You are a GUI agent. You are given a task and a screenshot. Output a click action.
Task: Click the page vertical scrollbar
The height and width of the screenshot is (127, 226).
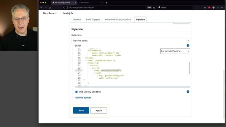coord(224,94)
